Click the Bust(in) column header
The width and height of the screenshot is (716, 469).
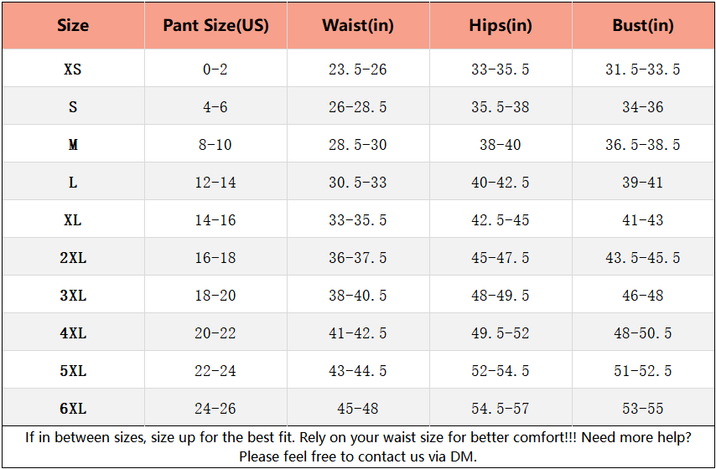(643, 25)
